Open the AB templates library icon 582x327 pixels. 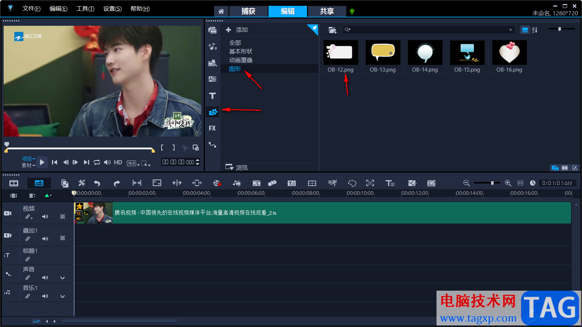(212, 79)
